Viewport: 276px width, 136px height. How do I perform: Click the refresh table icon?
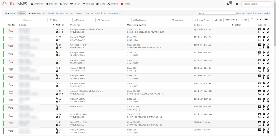(252, 20)
